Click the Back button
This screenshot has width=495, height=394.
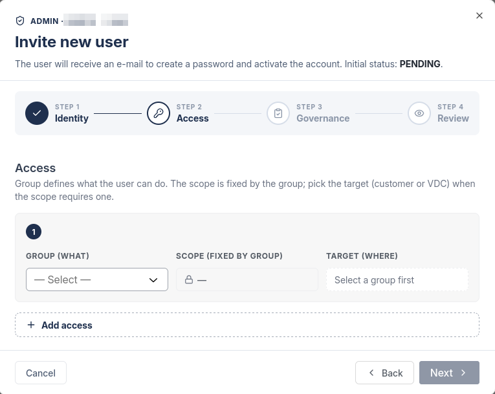(x=384, y=373)
